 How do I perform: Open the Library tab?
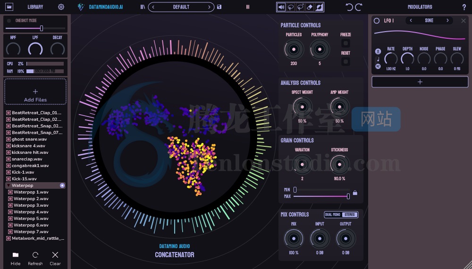[35, 7]
